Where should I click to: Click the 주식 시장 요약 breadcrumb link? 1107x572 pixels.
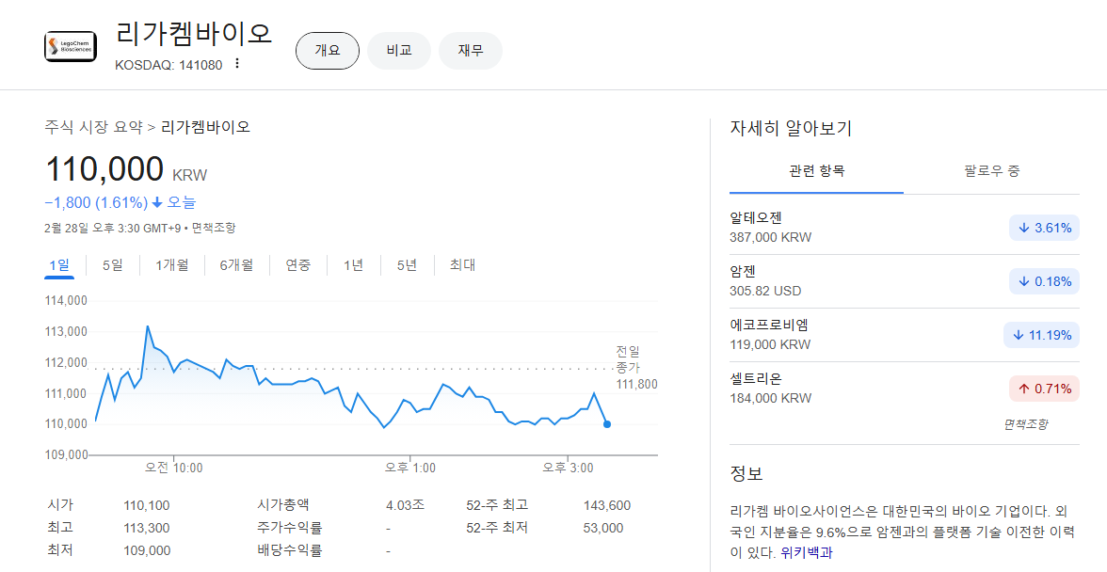(94, 128)
